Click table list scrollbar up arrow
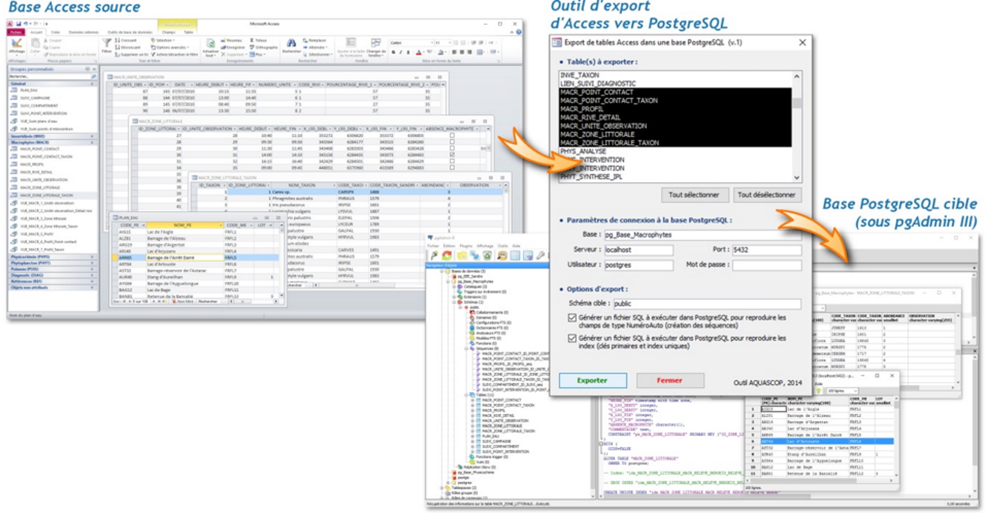 (797, 76)
